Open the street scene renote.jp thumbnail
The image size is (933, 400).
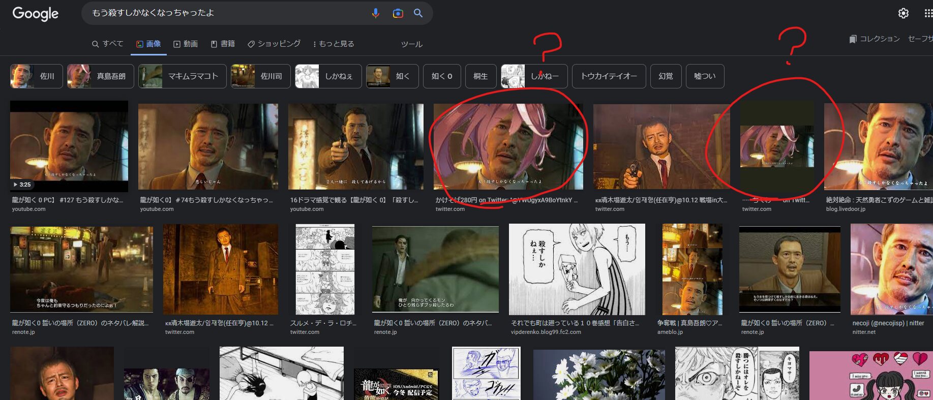(81, 269)
